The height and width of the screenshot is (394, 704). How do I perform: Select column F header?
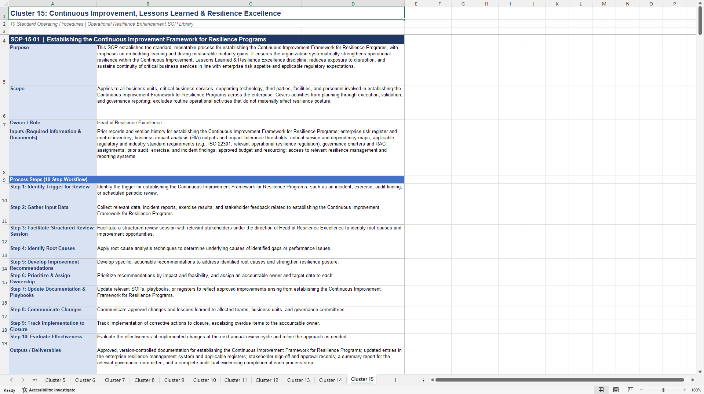coord(439,4)
